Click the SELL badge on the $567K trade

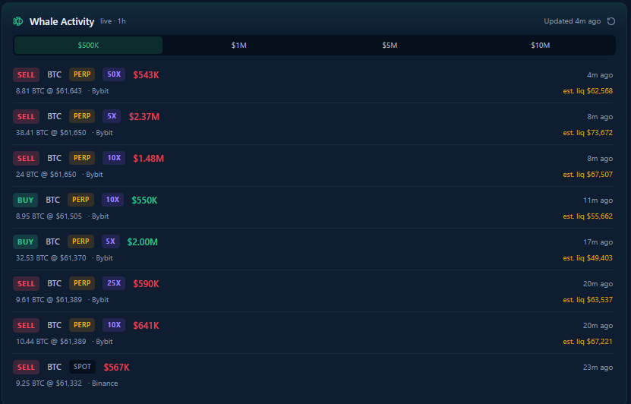click(26, 368)
